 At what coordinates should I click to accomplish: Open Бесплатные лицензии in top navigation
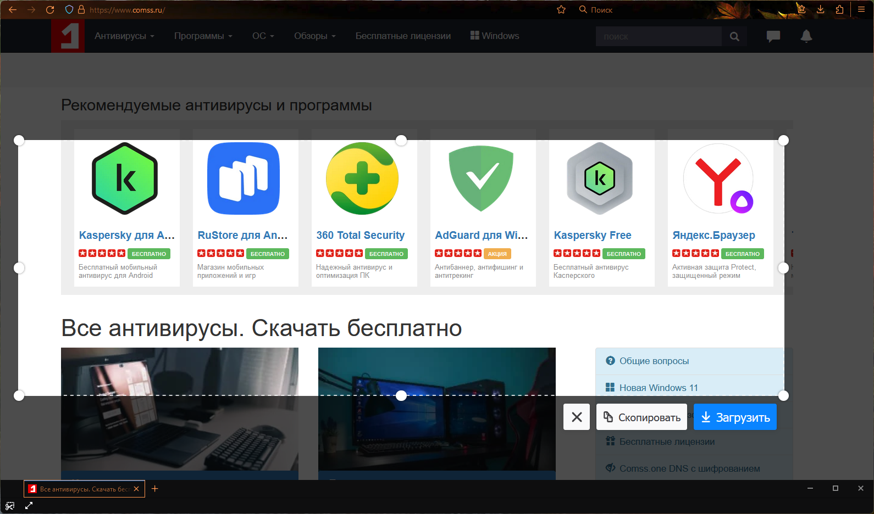pyautogui.click(x=403, y=36)
